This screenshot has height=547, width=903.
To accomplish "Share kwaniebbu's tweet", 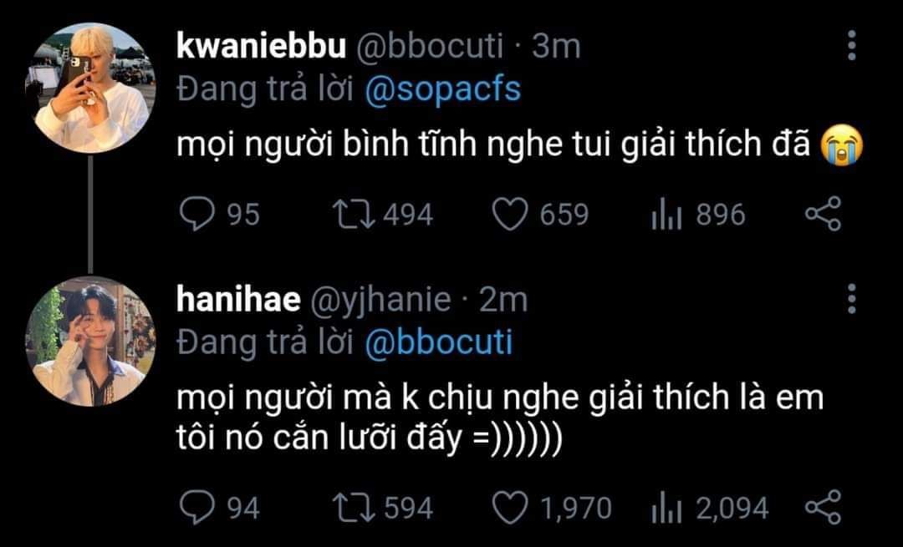I will 822,215.
